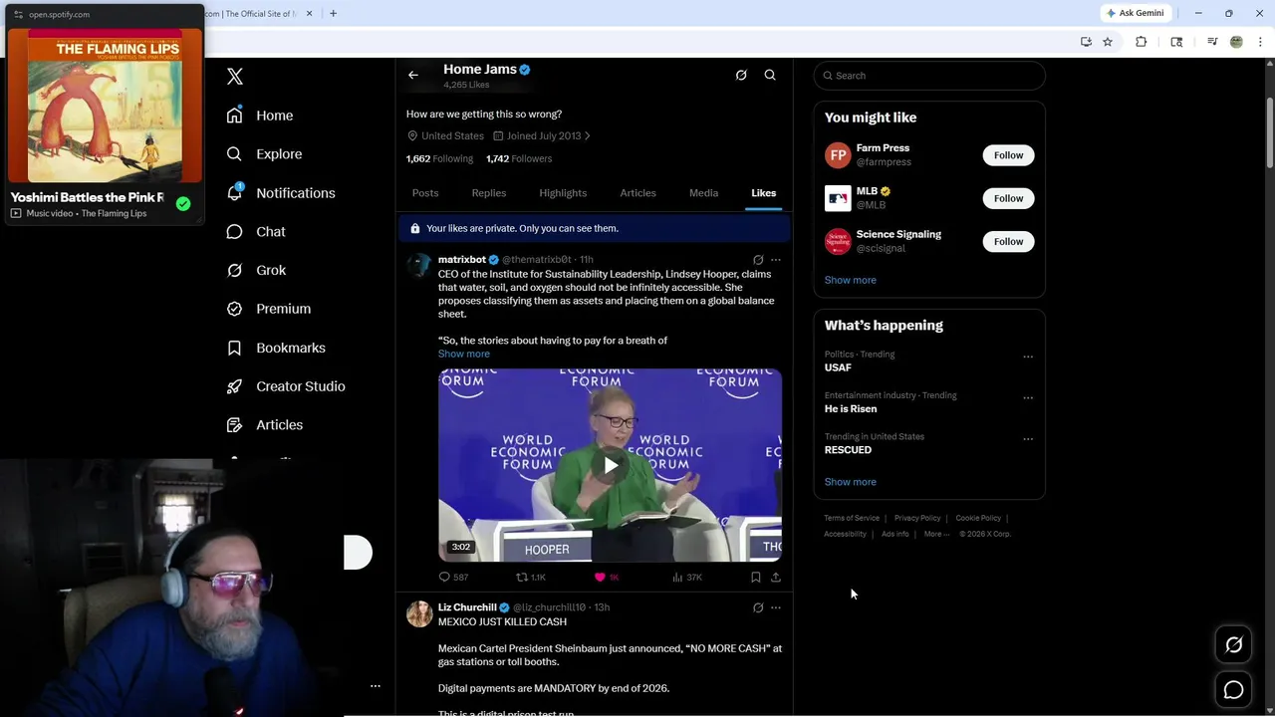The height and width of the screenshot is (717, 1275).
Task: Click Spotify green saved checkmark
Action: [x=183, y=204]
